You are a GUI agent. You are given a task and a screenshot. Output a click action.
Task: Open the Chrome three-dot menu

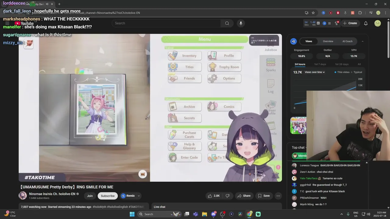(385, 13)
